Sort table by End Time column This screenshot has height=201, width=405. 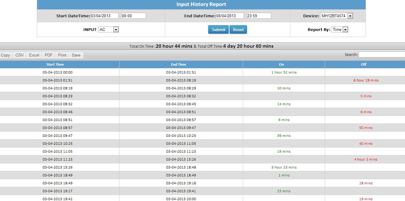point(181,65)
